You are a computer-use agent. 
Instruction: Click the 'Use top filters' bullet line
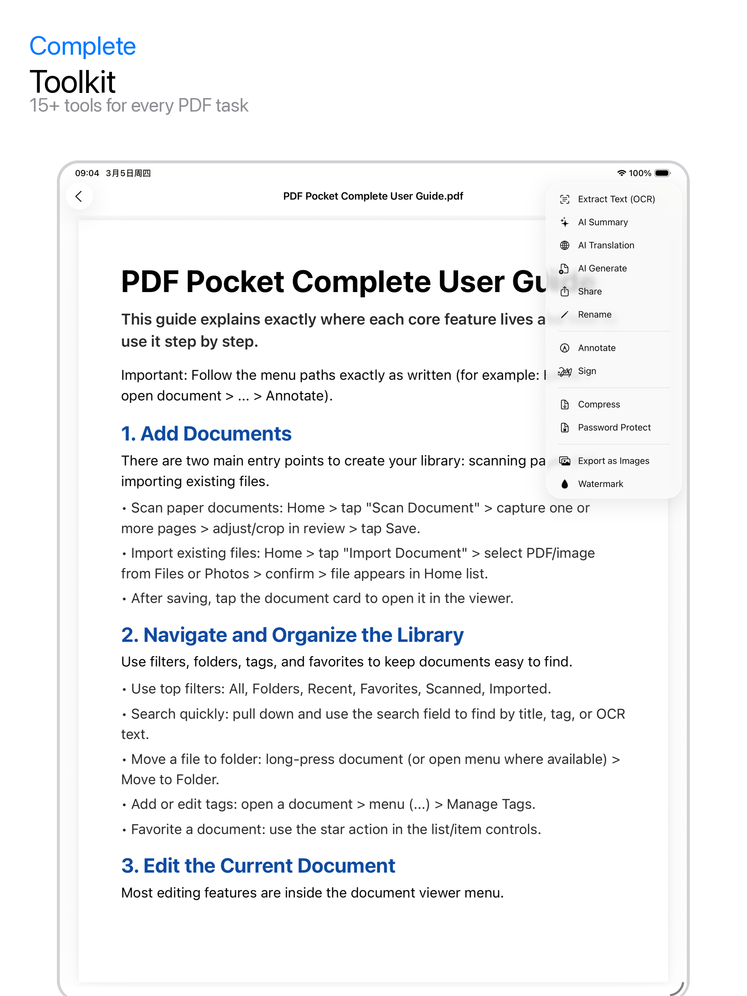tap(336, 689)
